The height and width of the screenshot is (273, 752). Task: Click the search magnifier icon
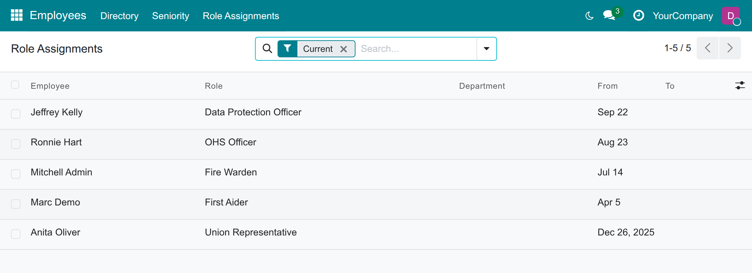click(267, 48)
